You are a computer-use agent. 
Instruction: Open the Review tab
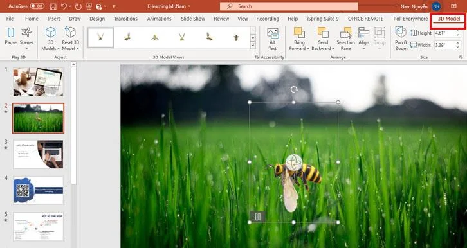click(x=221, y=19)
